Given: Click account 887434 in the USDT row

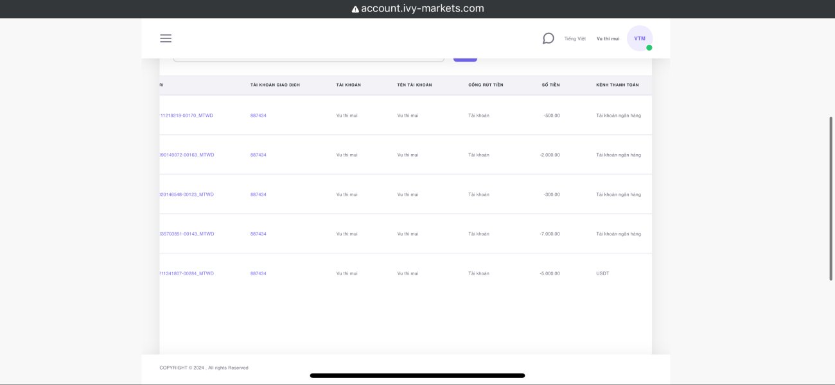Looking at the screenshot, I should point(258,273).
